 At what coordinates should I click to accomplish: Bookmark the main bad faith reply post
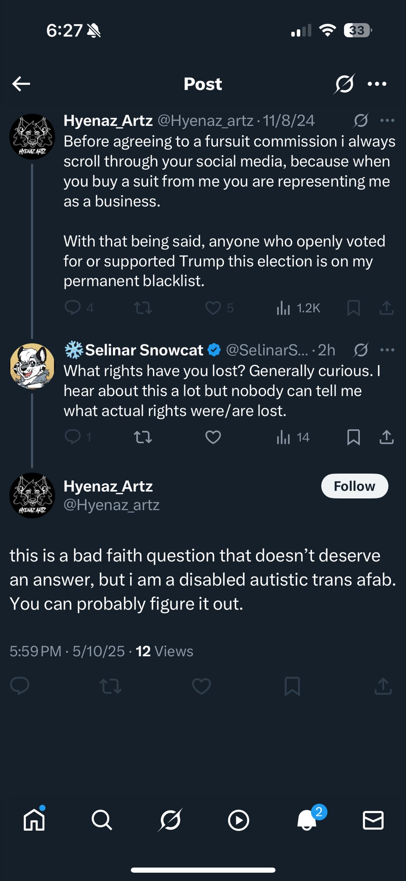pyautogui.click(x=292, y=686)
